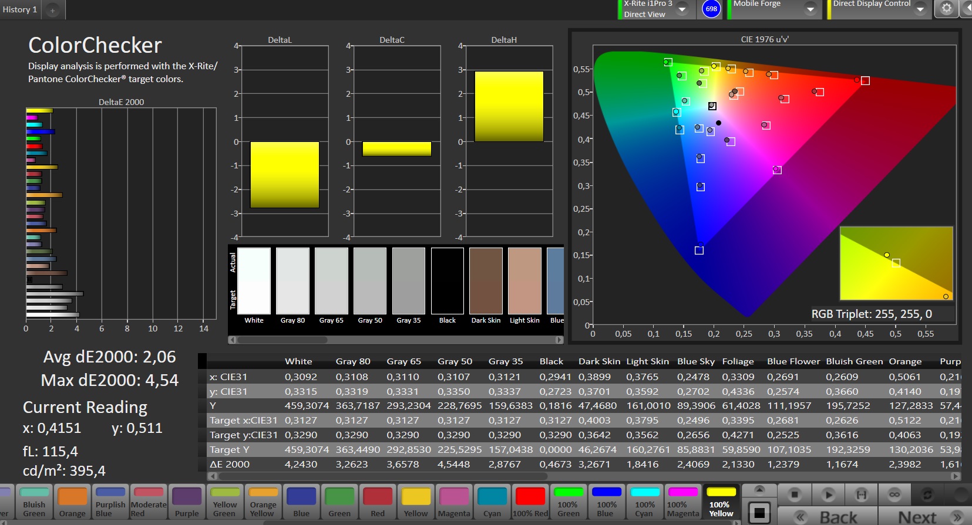This screenshot has height=525, width=972.
Task: Open the Direct Display Control dropdown
Action: click(920, 9)
